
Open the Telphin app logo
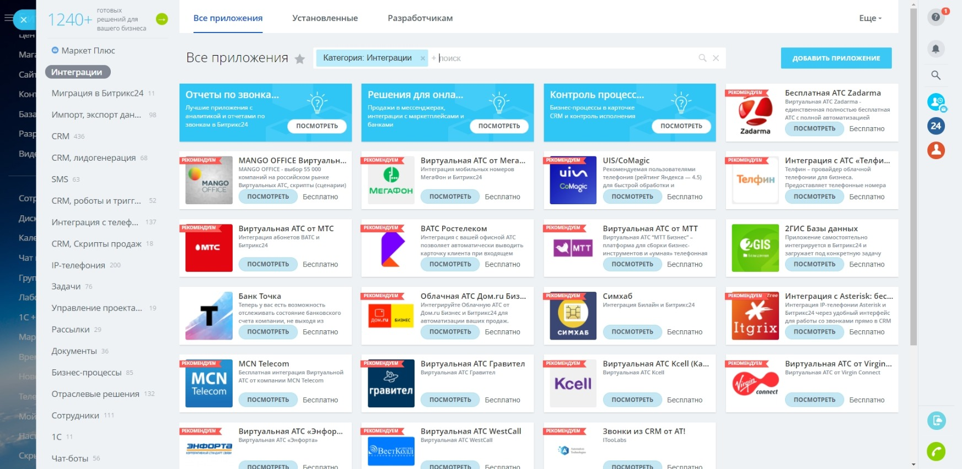point(755,180)
